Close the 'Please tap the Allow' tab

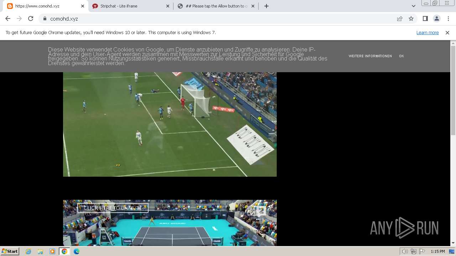click(x=253, y=6)
